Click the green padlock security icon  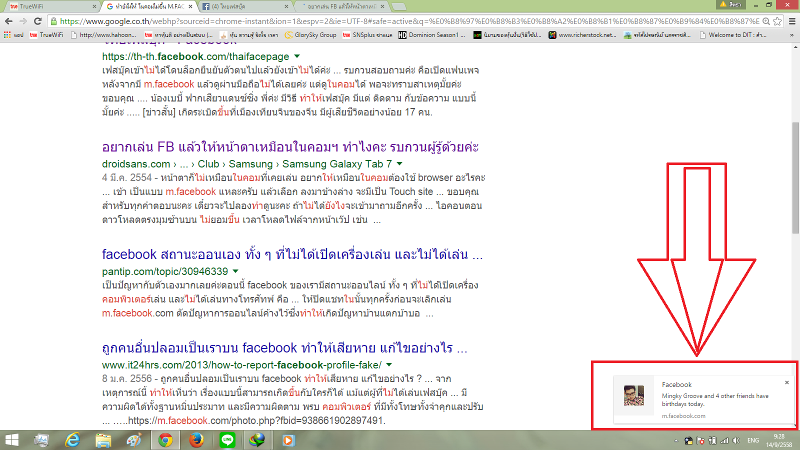[x=54, y=21]
